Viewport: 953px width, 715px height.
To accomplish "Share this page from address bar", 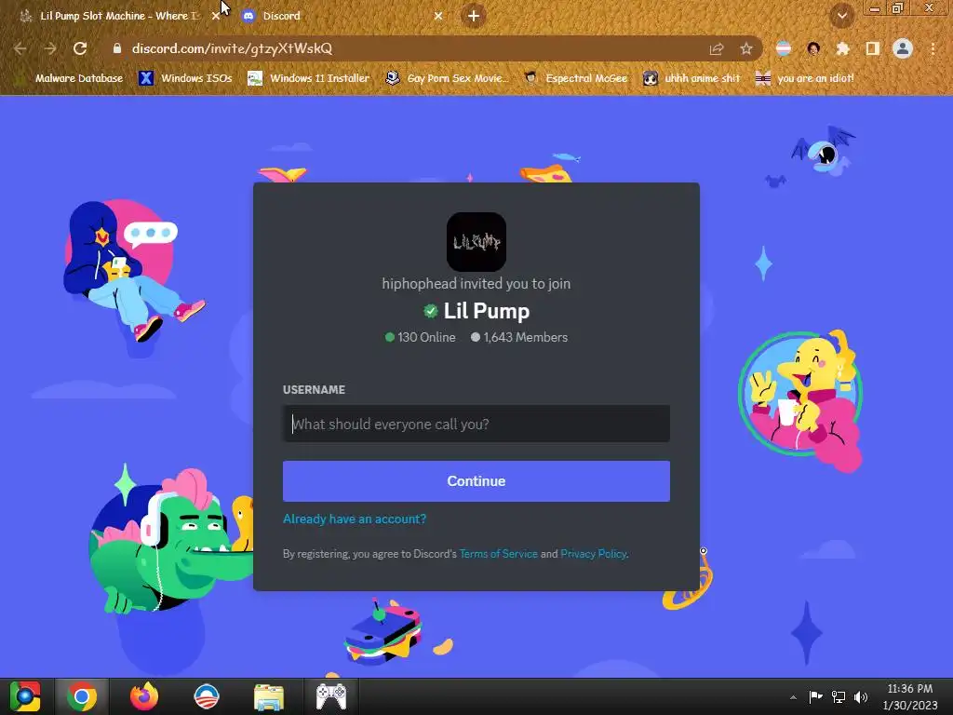I will click(717, 48).
